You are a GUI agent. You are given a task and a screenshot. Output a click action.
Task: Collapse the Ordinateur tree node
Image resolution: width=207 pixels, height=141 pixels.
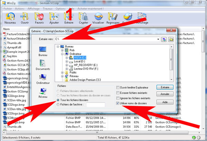(62, 54)
